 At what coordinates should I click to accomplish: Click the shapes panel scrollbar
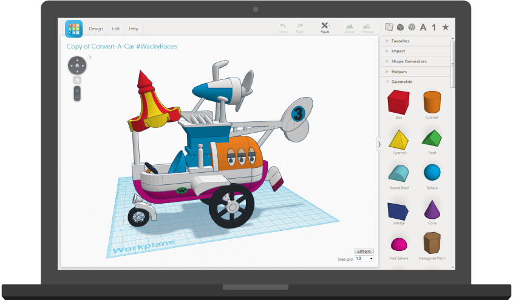pos(453,64)
